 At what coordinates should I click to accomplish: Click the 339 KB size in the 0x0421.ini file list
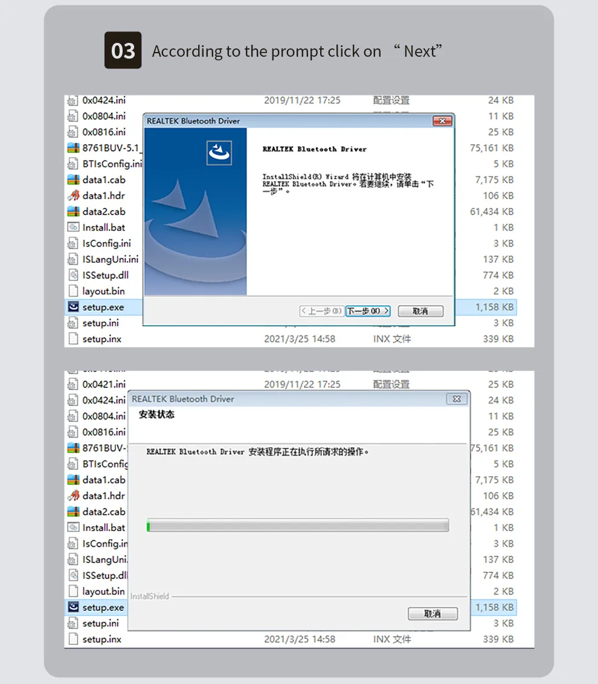click(x=498, y=639)
